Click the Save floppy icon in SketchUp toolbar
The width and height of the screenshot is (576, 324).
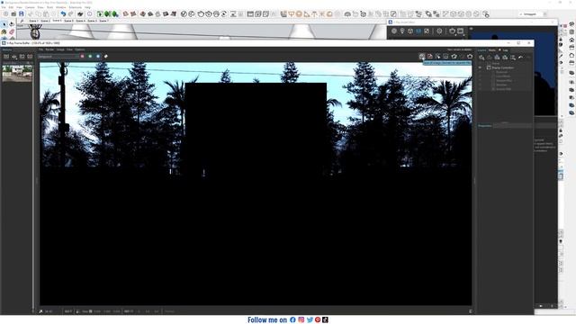tap(22, 14)
